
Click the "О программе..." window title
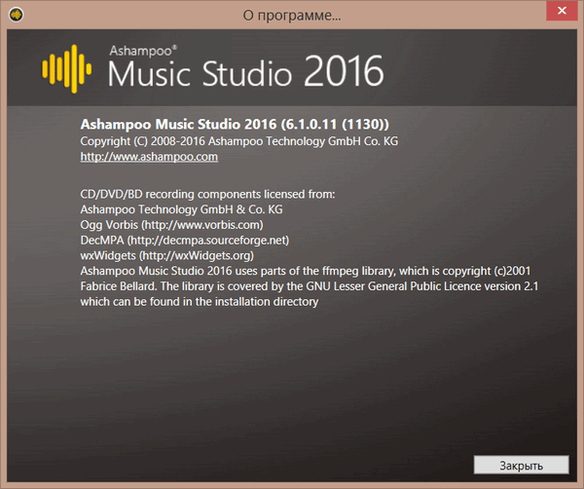(292, 16)
